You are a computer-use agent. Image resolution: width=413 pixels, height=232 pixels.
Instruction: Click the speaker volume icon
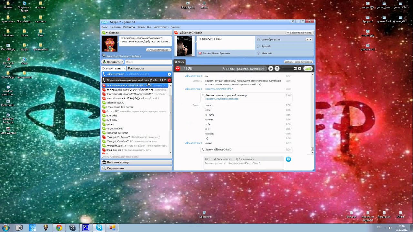pos(295,68)
